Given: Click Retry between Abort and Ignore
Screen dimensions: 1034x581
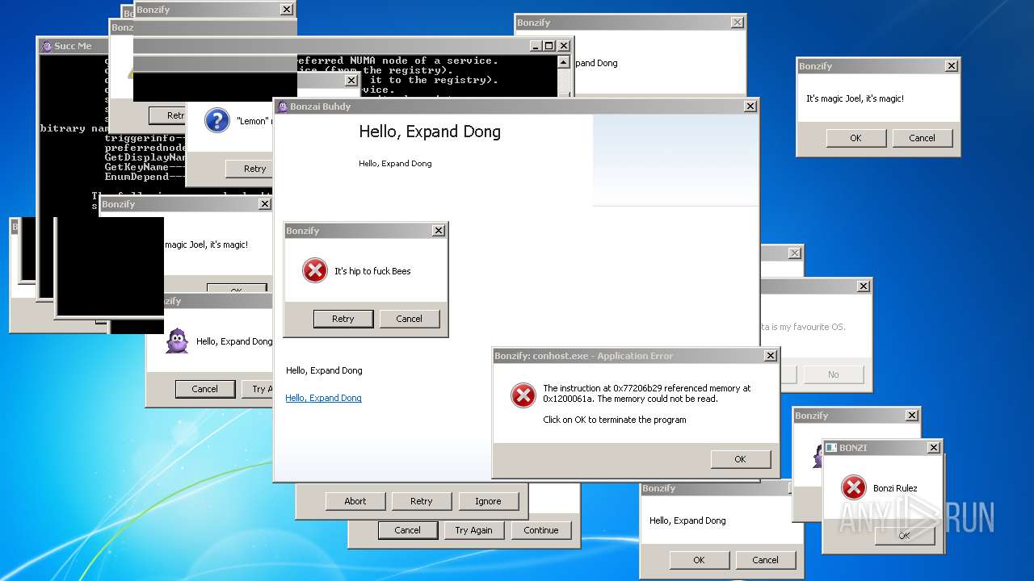Looking at the screenshot, I should point(422,501).
